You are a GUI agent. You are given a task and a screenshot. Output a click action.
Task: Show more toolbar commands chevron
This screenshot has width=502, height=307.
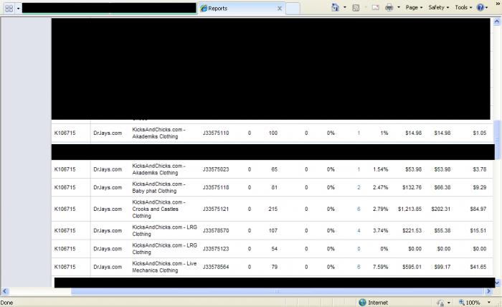[x=498, y=4]
